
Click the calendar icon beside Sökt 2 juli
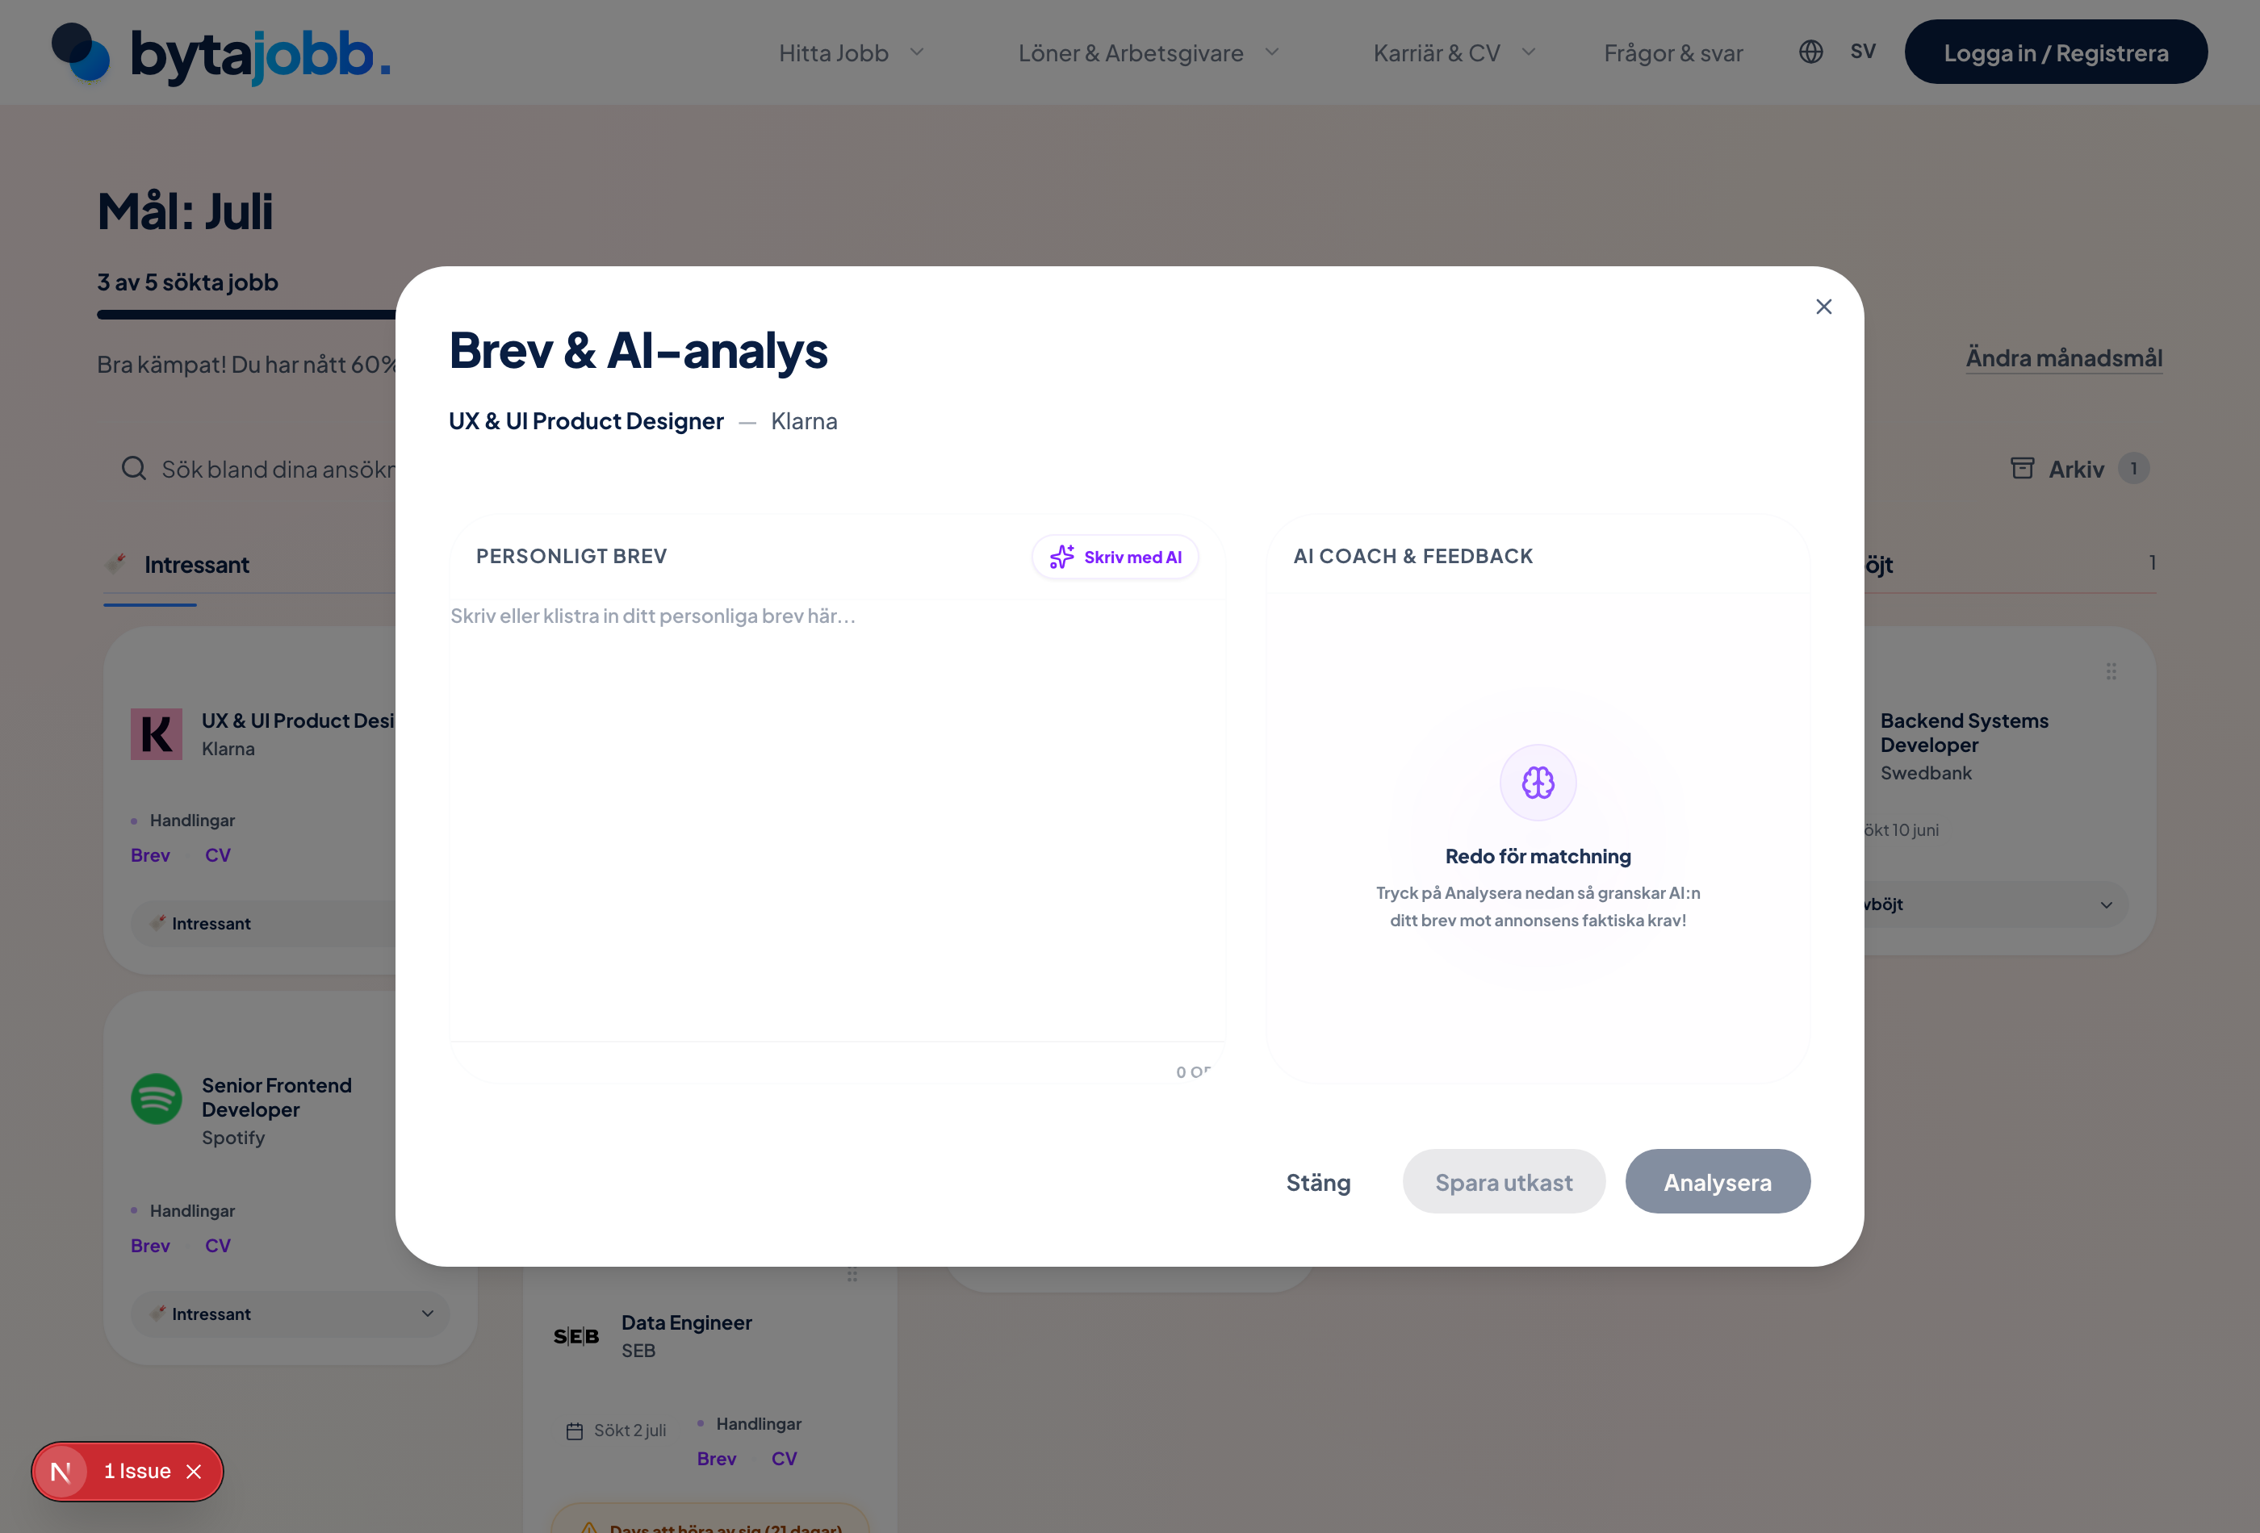pos(575,1431)
